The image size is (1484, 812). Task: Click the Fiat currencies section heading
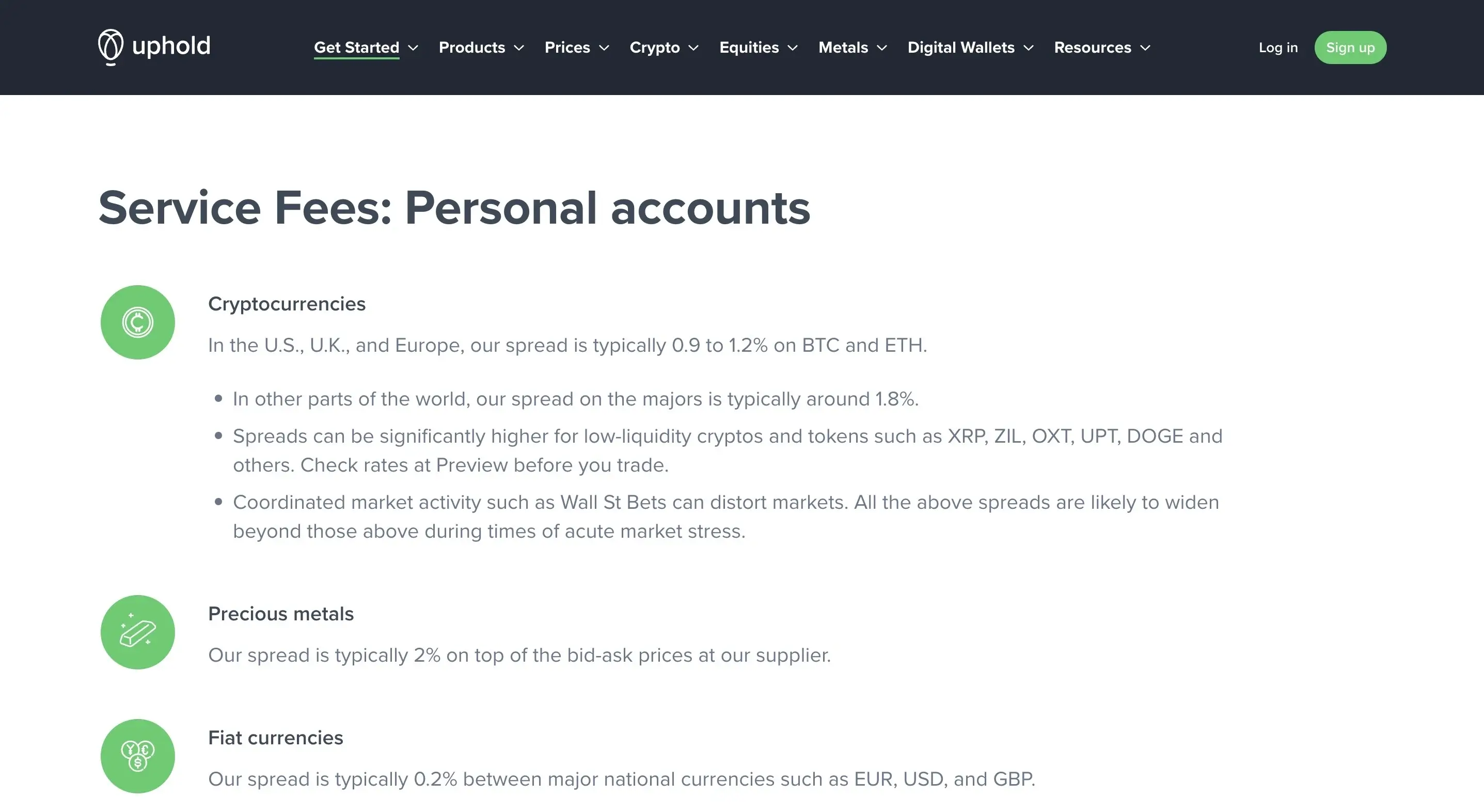click(x=275, y=738)
